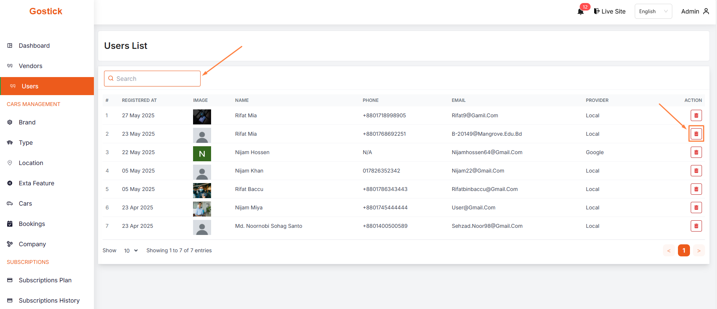
Task: Click trash icon for Nijam Hossen row
Action: [x=696, y=152]
